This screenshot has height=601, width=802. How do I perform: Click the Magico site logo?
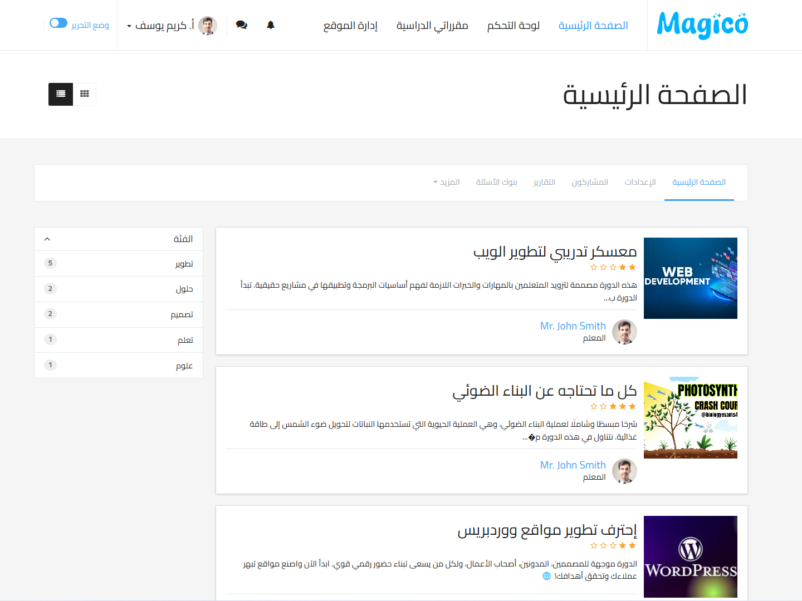[x=702, y=25]
